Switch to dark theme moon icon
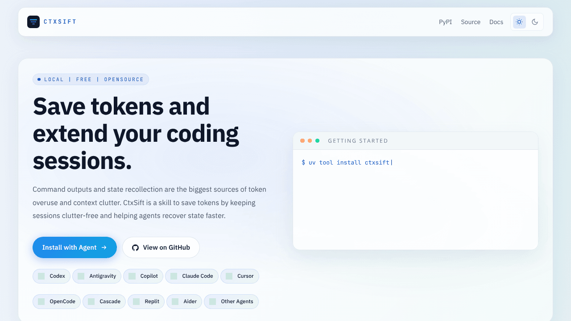The image size is (571, 321). coord(535,22)
